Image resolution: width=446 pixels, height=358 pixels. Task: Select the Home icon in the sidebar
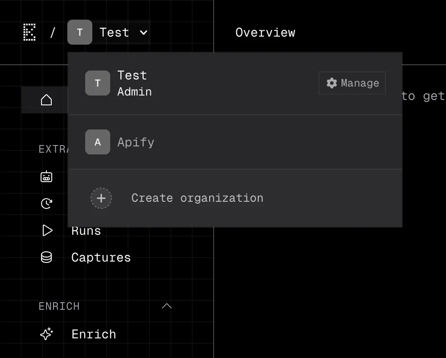click(46, 99)
